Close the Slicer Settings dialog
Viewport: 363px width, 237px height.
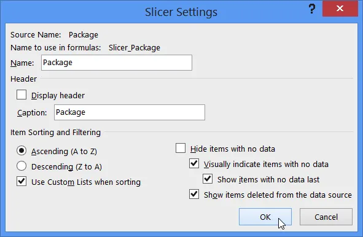click(x=340, y=9)
